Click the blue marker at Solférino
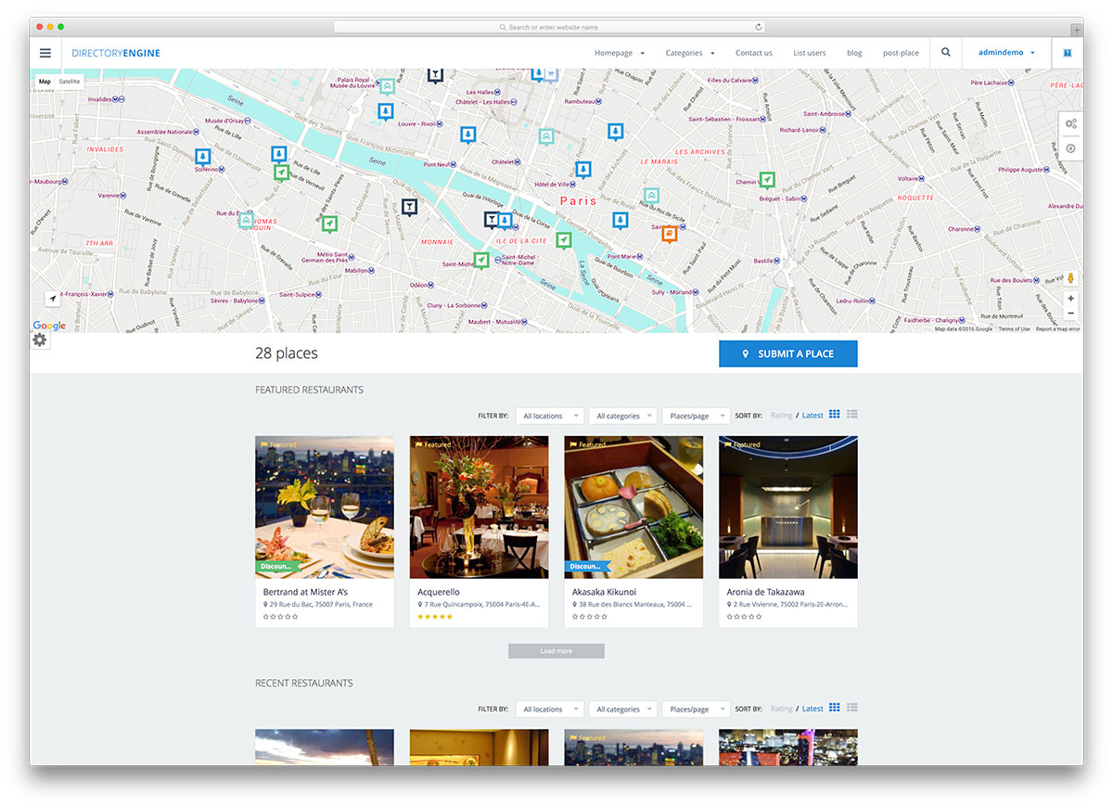 (x=202, y=157)
